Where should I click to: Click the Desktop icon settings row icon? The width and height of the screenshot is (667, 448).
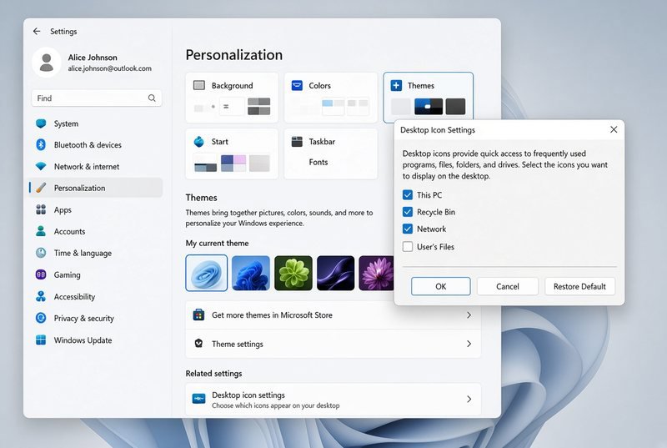pyautogui.click(x=198, y=399)
